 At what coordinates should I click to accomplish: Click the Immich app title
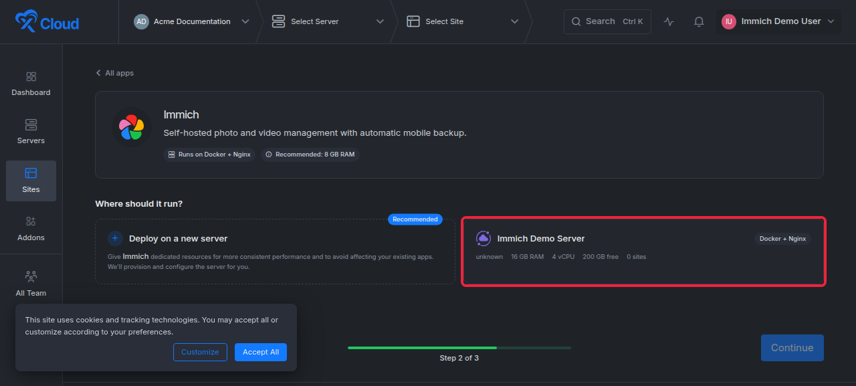click(x=181, y=114)
